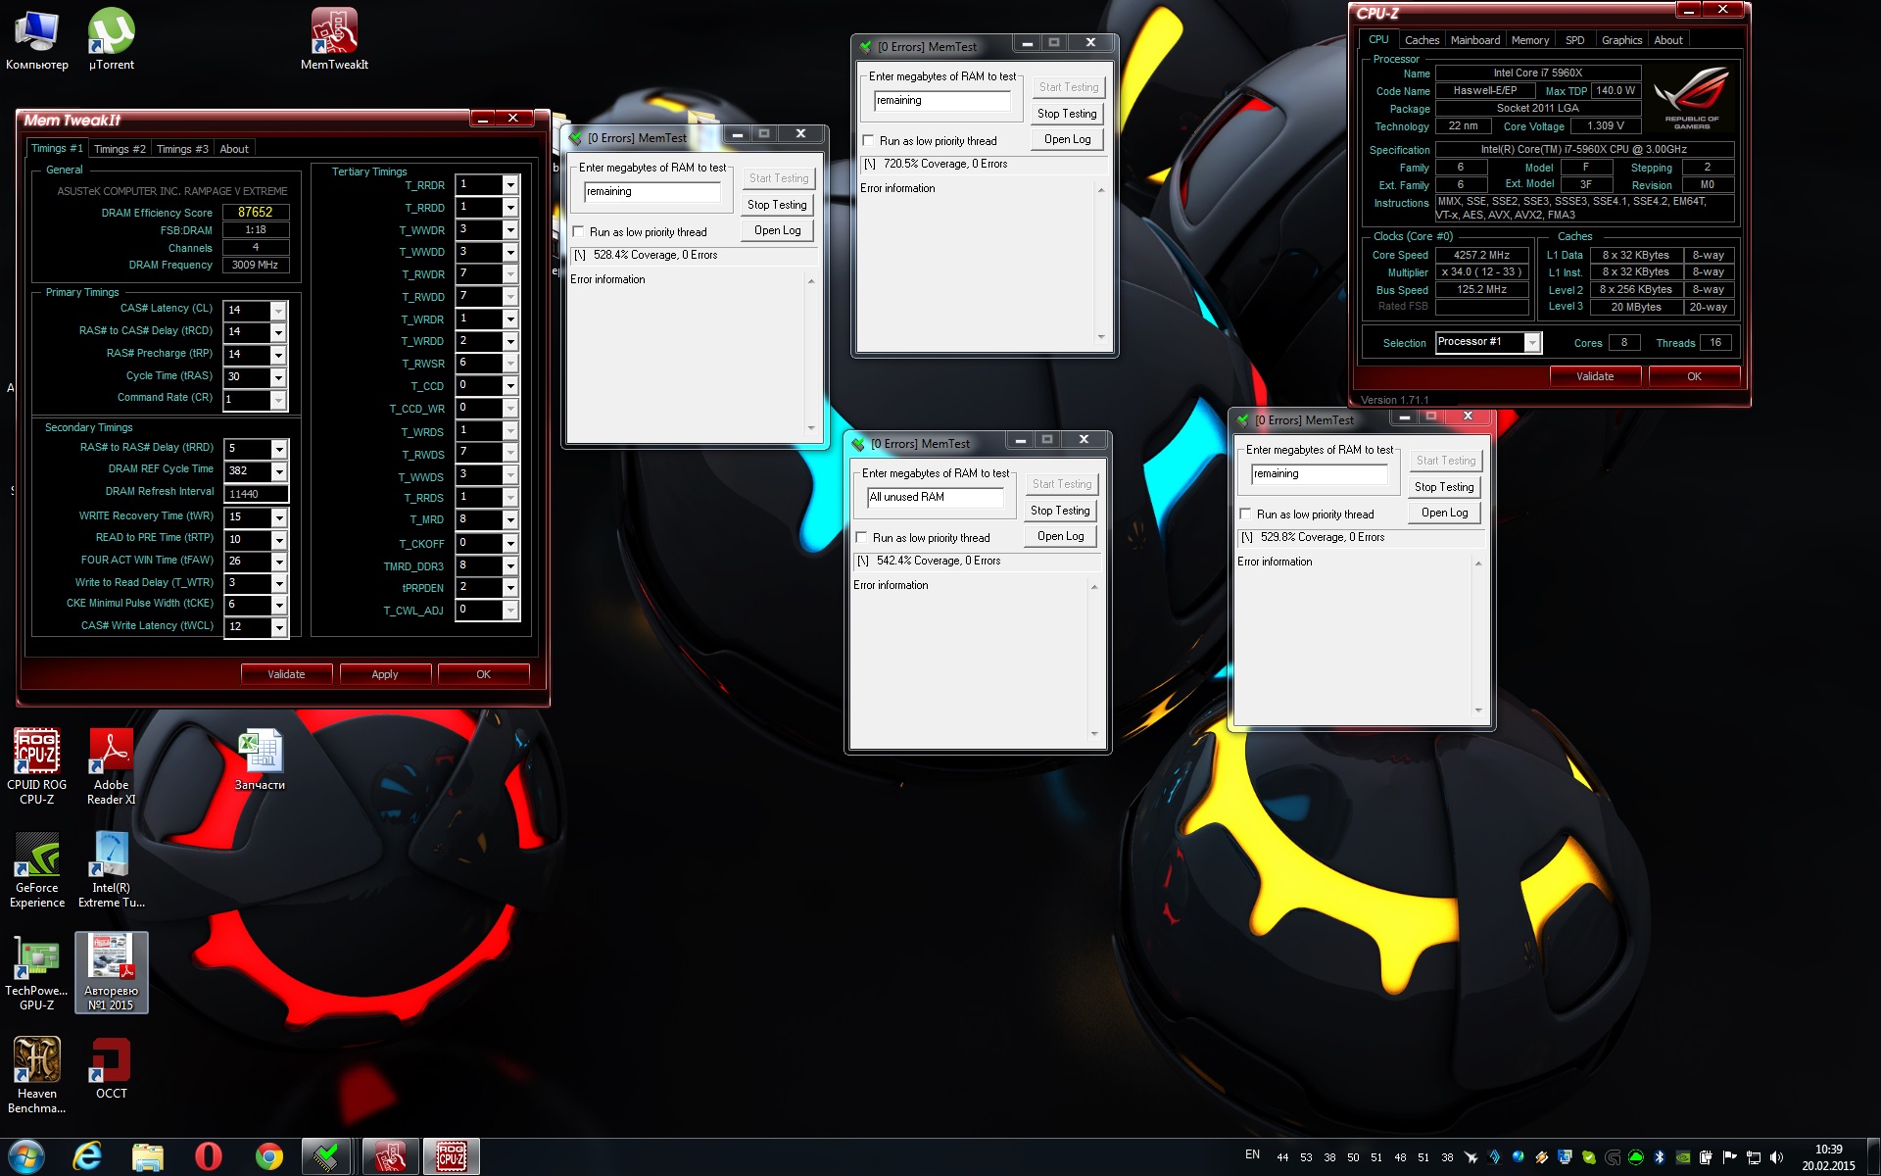1881x1176 pixels.
Task: Expand the CAS# Latency (CL) dropdown
Action: point(278,311)
